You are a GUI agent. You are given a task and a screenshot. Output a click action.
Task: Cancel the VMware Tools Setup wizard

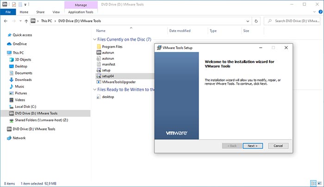(278, 146)
